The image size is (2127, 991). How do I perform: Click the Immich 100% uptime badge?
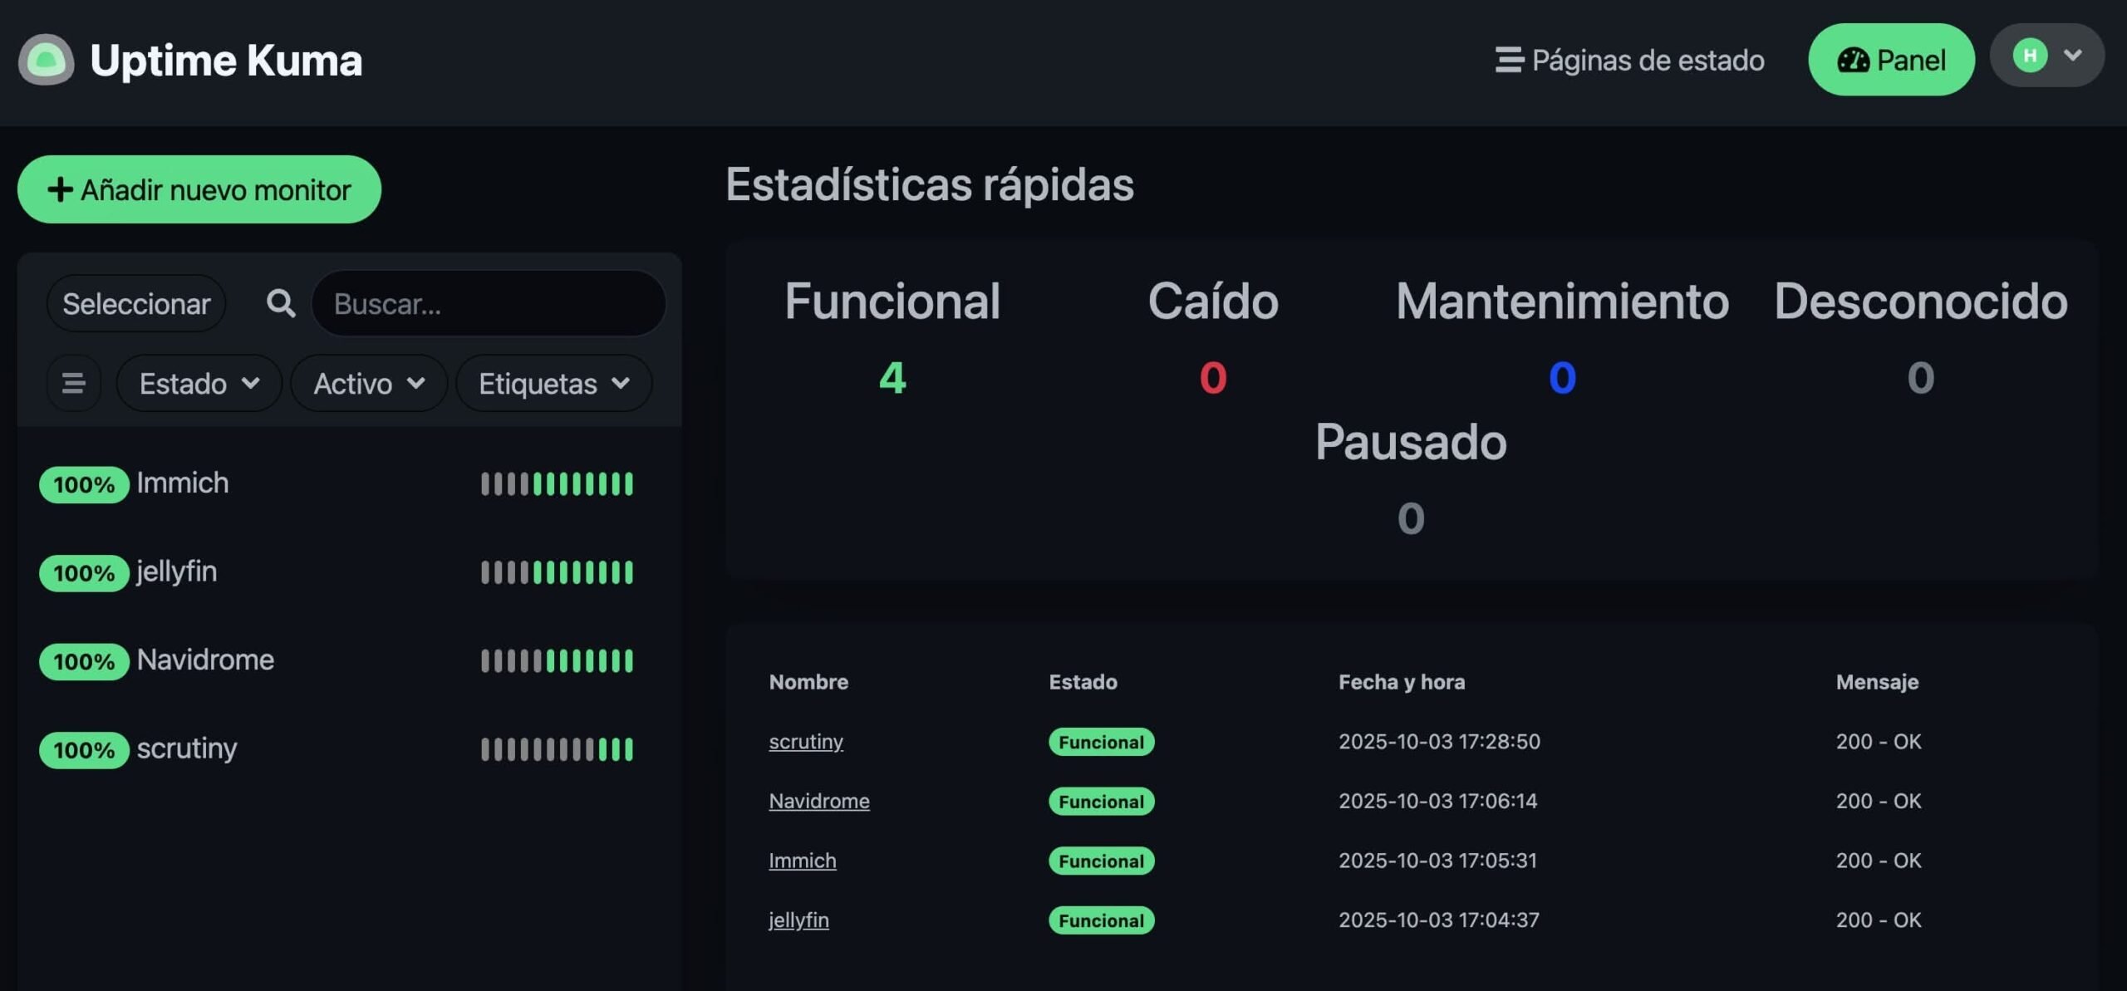[84, 484]
